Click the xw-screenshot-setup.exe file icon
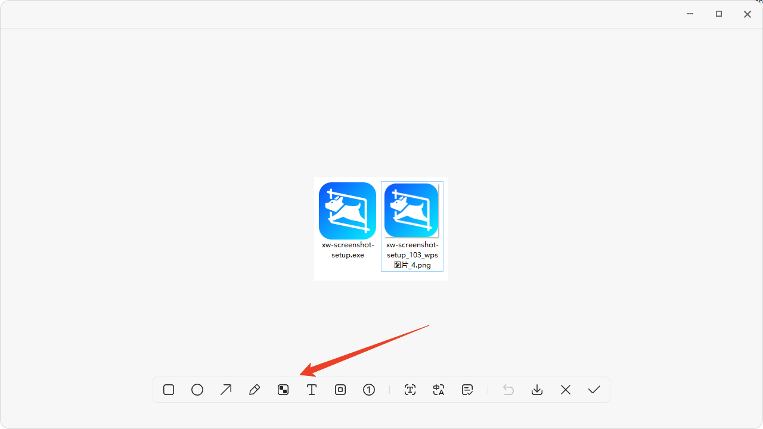Screen dimensions: 763x429 tap(348, 211)
